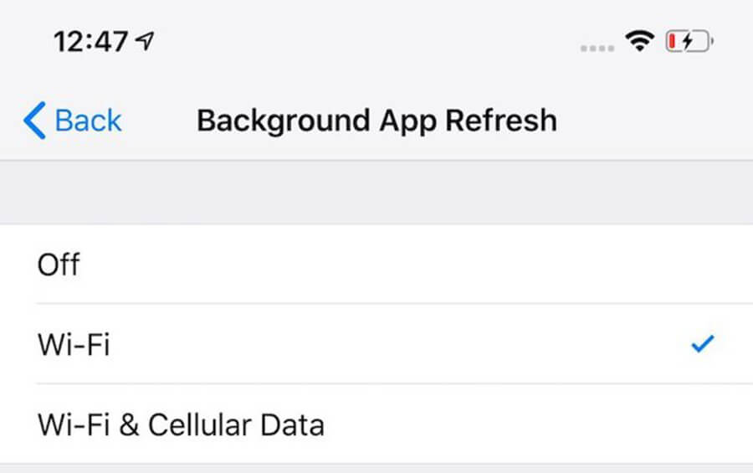Click the cellular signal dots indicator
The width and height of the screenshot is (753, 473).
tap(597, 47)
